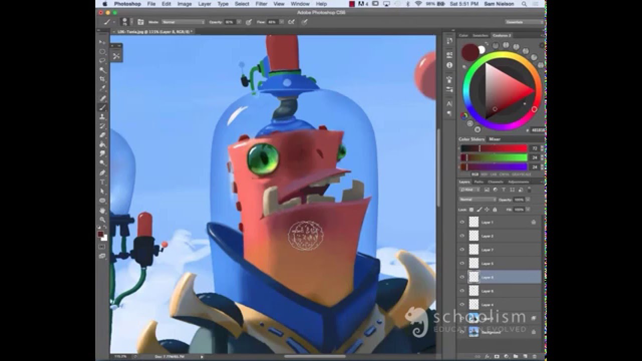642x361 pixels.
Task: Change the screen mode from the toolbar
Action: pos(102,256)
